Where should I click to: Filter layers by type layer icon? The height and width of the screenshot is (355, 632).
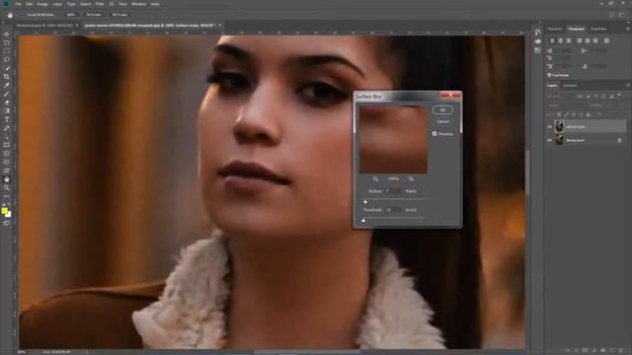point(595,97)
